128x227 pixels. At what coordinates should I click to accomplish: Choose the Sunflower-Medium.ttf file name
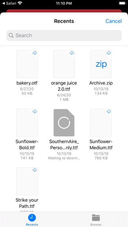pos(101,144)
